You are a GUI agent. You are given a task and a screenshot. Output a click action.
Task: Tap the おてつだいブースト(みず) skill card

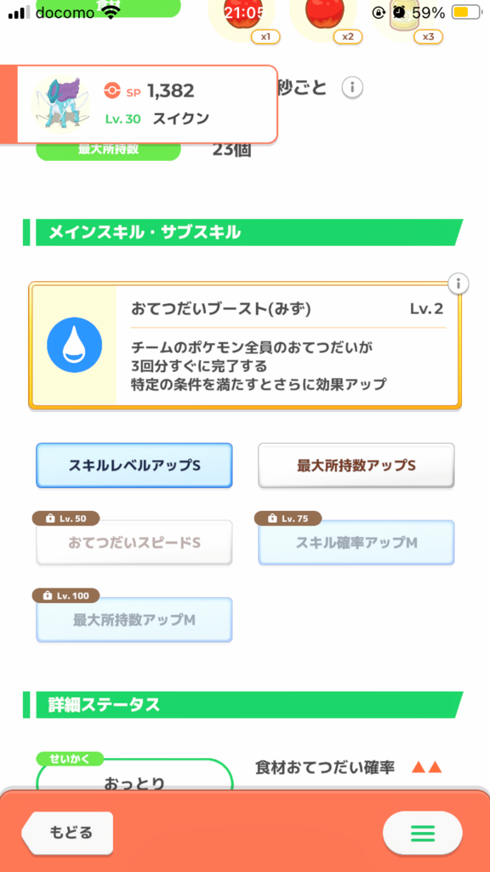point(245,346)
